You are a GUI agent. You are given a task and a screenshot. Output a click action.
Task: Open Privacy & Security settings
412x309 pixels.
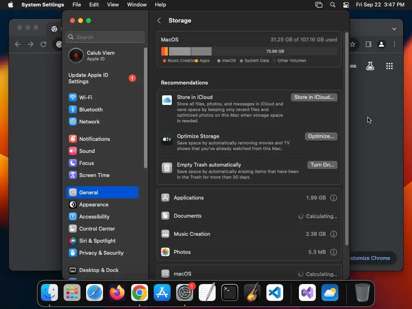point(102,253)
